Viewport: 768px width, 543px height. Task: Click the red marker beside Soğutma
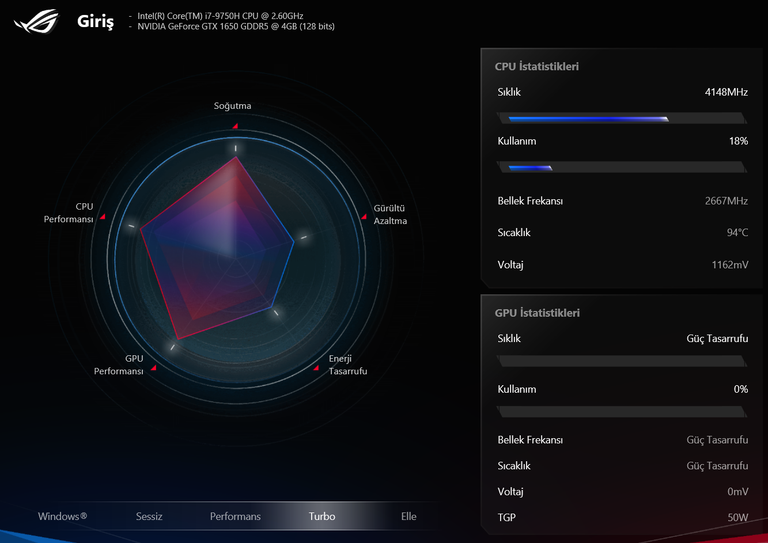[x=235, y=126]
